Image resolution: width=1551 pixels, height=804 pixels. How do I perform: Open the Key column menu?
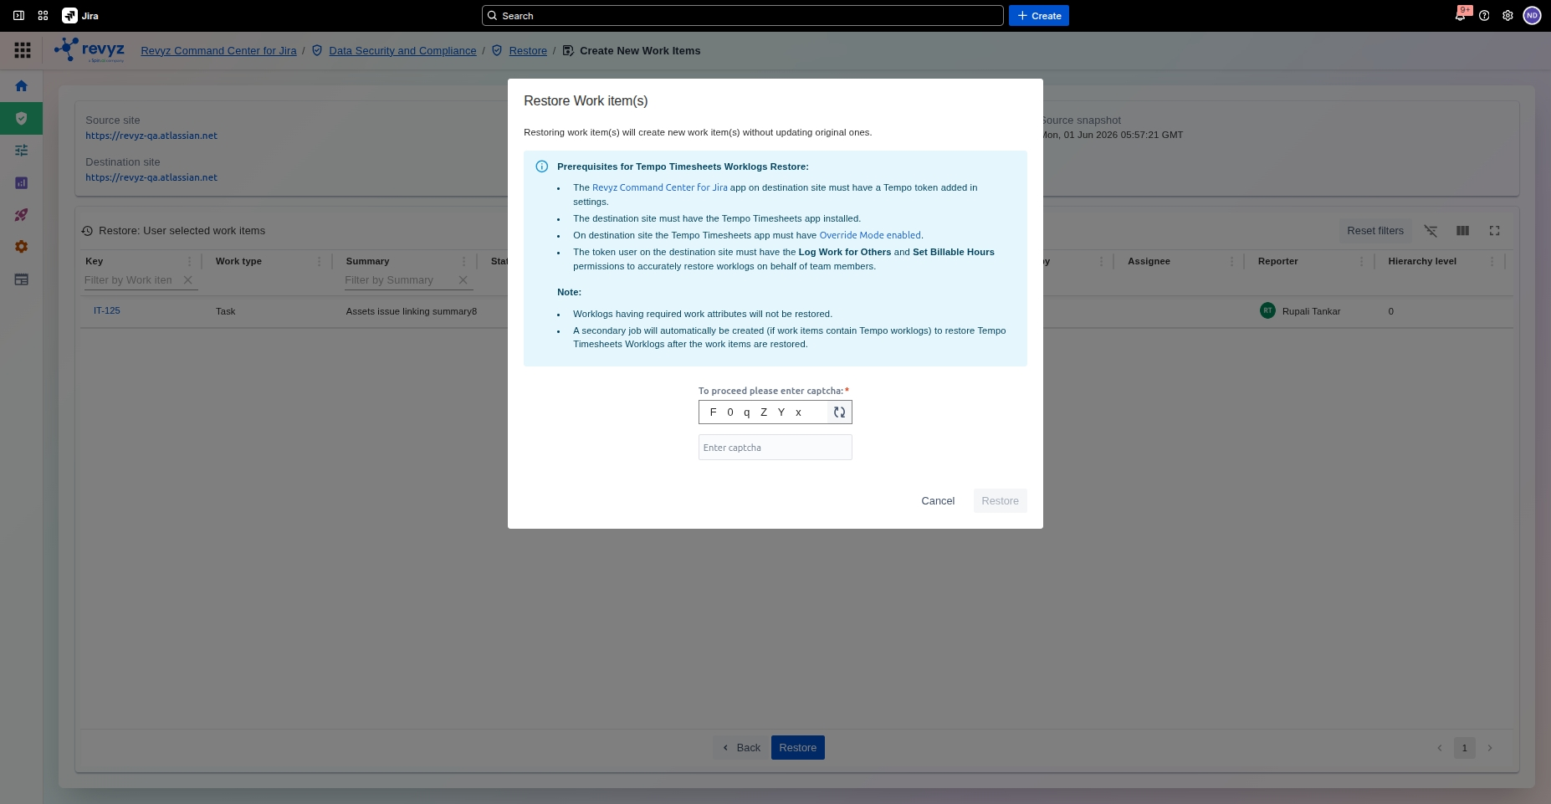click(190, 262)
